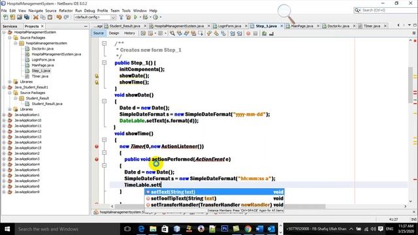Image resolution: width=418 pixels, height=235 pixels.
Task: Choose setText(String text) from autocomplete
Action: pos(214,192)
